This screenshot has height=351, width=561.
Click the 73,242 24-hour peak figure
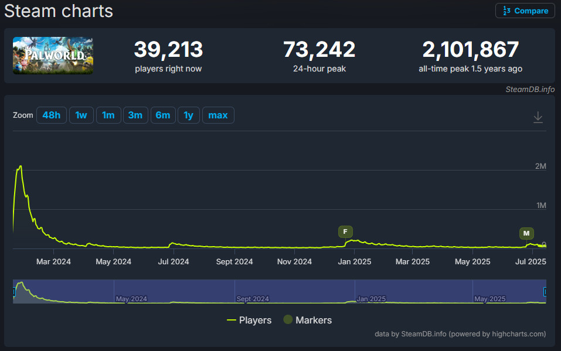tap(319, 49)
